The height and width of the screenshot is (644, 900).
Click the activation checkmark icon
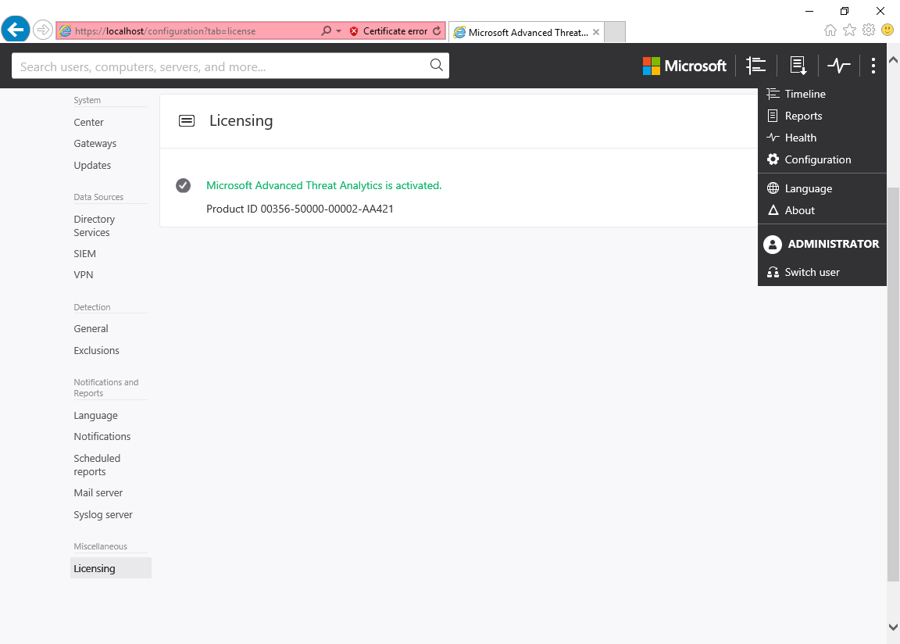click(x=183, y=185)
